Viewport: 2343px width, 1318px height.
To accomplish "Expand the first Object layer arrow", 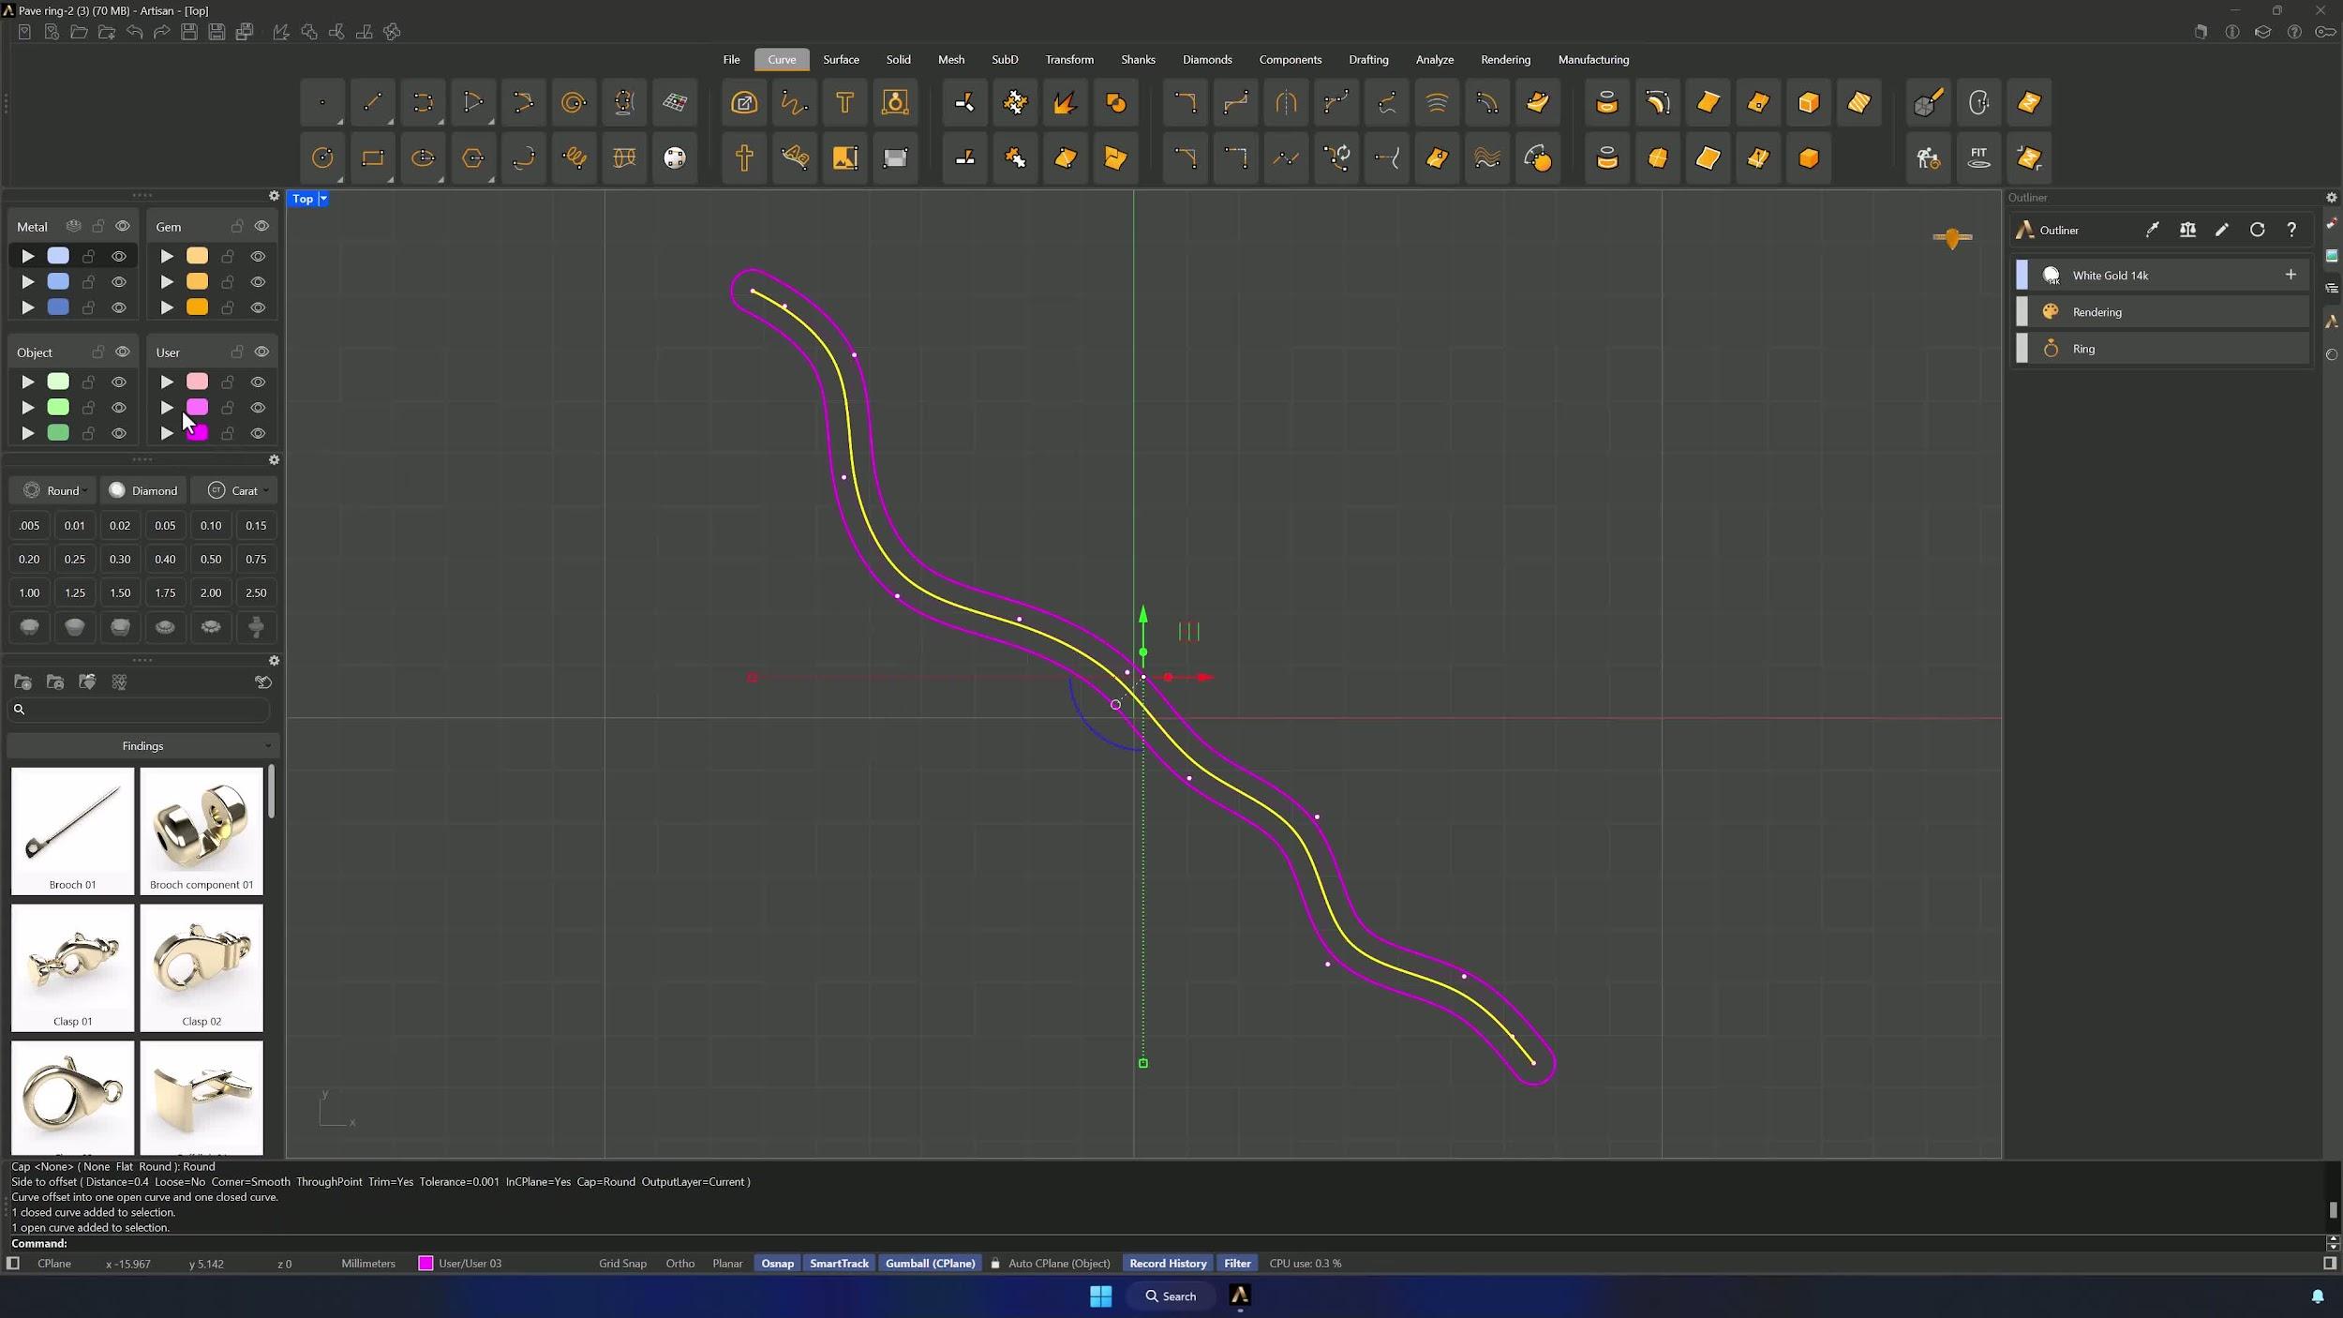I will pos(28,382).
